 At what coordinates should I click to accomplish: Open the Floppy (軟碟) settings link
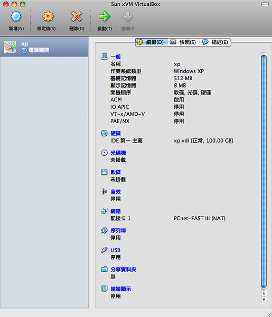pyautogui.click(x=116, y=172)
